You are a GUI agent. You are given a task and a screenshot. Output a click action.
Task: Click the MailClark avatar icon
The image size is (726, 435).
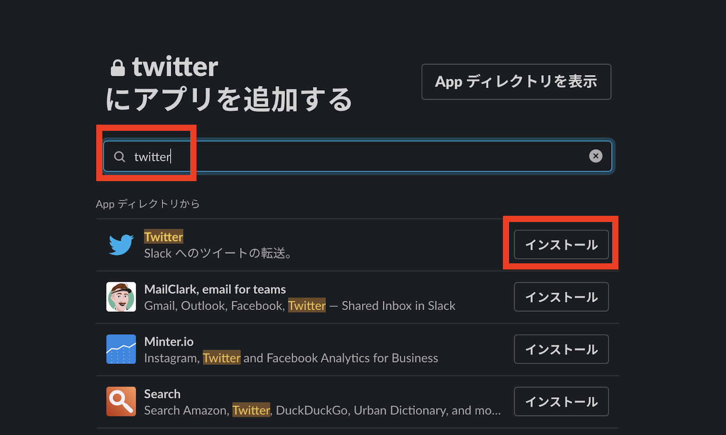pyautogui.click(x=121, y=297)
